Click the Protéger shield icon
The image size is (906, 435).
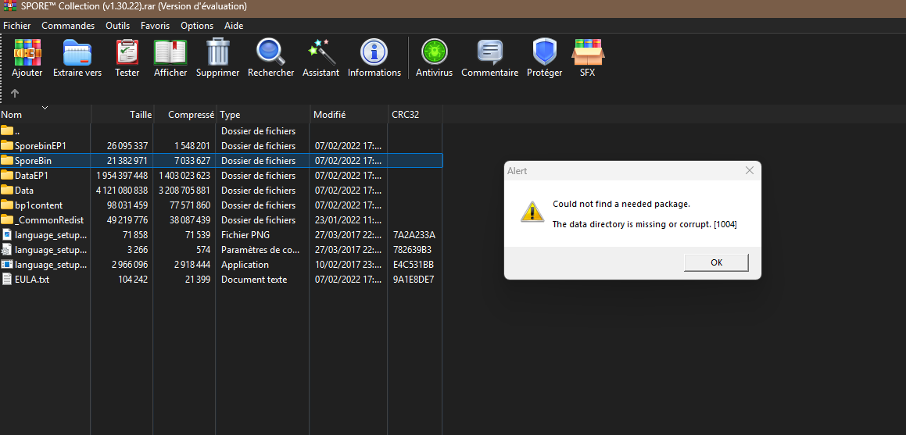[x=544, y=52]
